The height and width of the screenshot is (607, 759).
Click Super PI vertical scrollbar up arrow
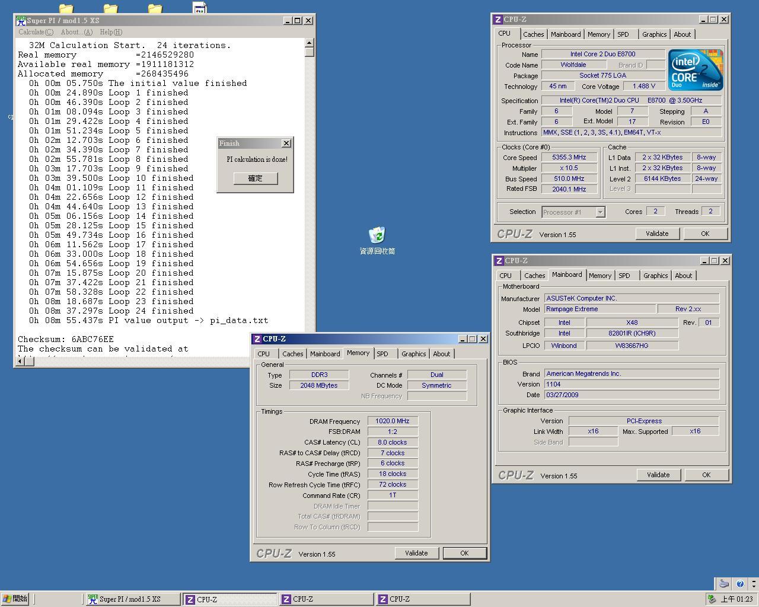pyautogui.click(x=309, y=43)
